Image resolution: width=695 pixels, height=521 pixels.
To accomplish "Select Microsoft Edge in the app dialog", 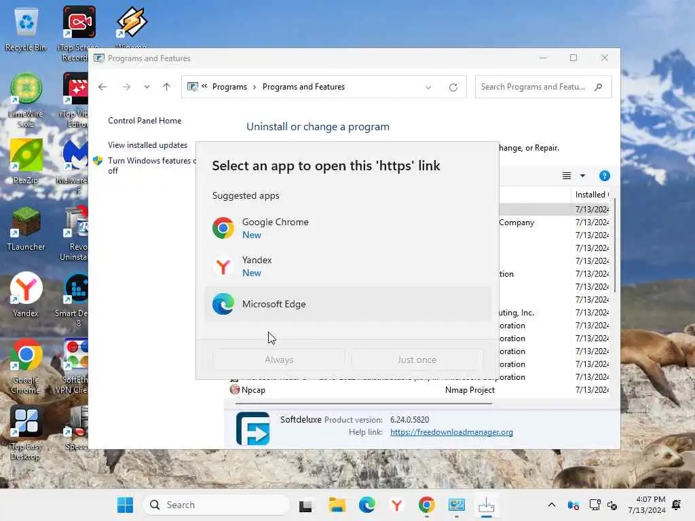I will coord(348,304).
